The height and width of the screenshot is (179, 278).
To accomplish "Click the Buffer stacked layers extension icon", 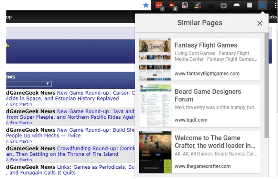I will (x=210, y=5).
